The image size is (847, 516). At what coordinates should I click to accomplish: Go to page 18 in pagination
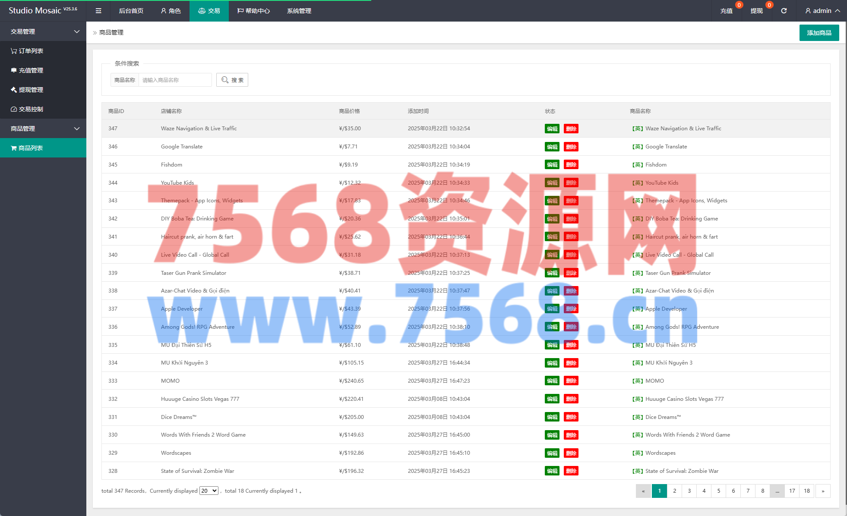pyautogui.click(x=806, y=491)
